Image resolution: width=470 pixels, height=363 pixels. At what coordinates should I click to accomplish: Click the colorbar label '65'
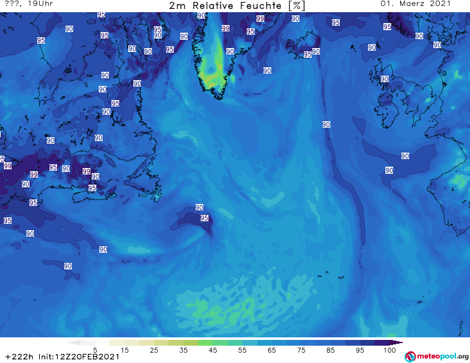272,350
